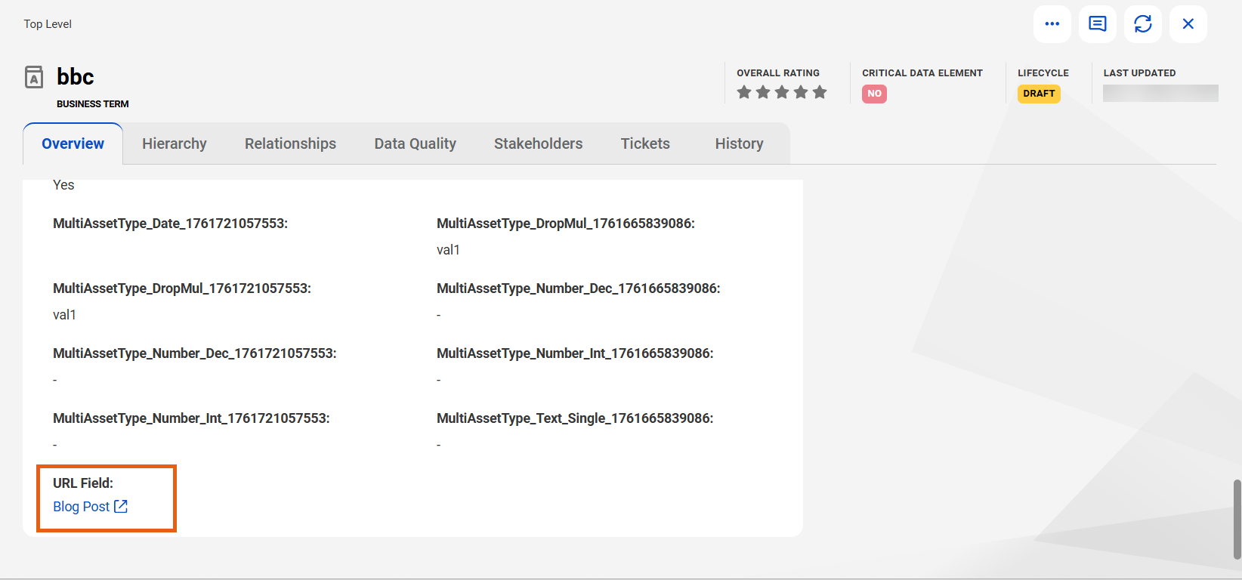1242x580 pixels.
Task: Rate two stars in Overall Rating
Action: coord(763,92)
